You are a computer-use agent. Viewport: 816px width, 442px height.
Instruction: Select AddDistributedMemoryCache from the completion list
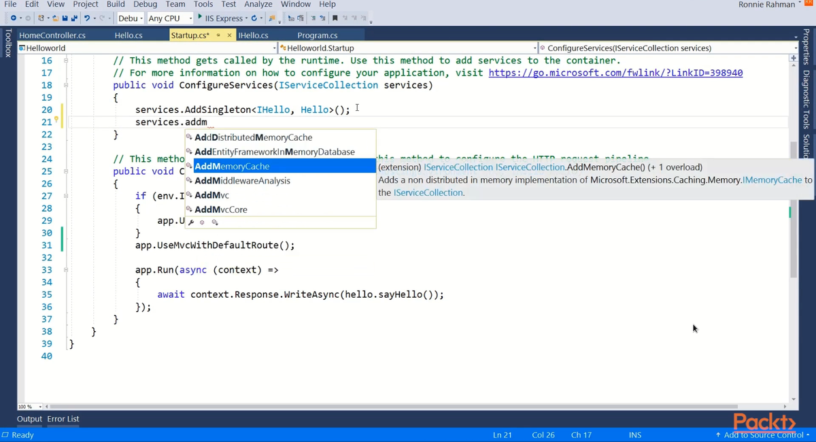coord(281,137)
